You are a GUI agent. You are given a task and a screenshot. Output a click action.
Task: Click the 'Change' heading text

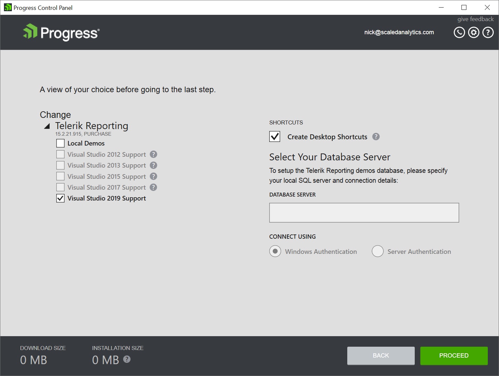click(x=55, y=115)
